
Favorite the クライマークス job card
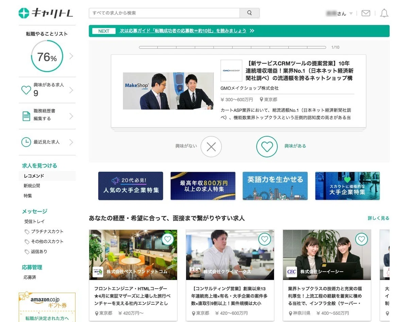[265, 239]
